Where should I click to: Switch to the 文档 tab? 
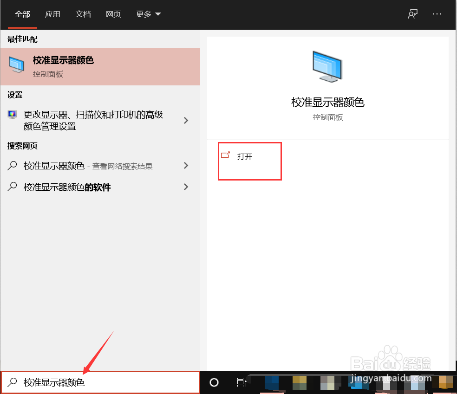83,14
